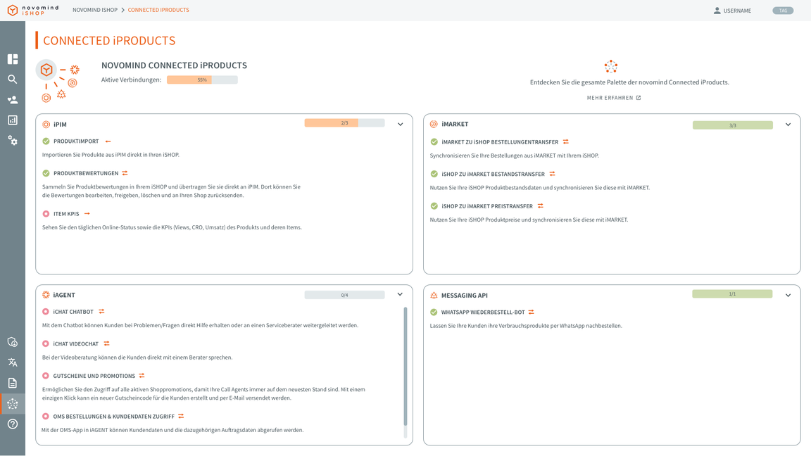Click Novomind iShop breadcrumb
Image resolution: width=811 pixels, height=456 pixels.
(94, 10)
